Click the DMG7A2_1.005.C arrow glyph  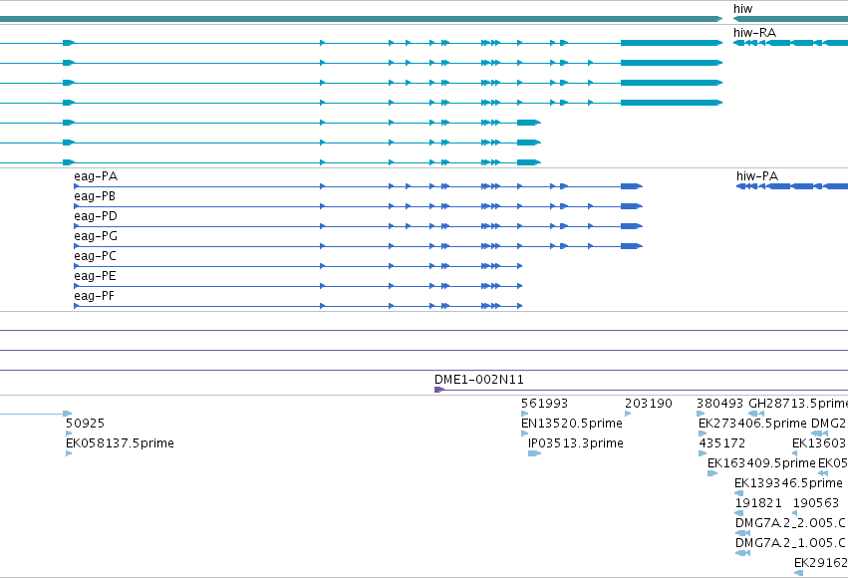click(743, 552)
